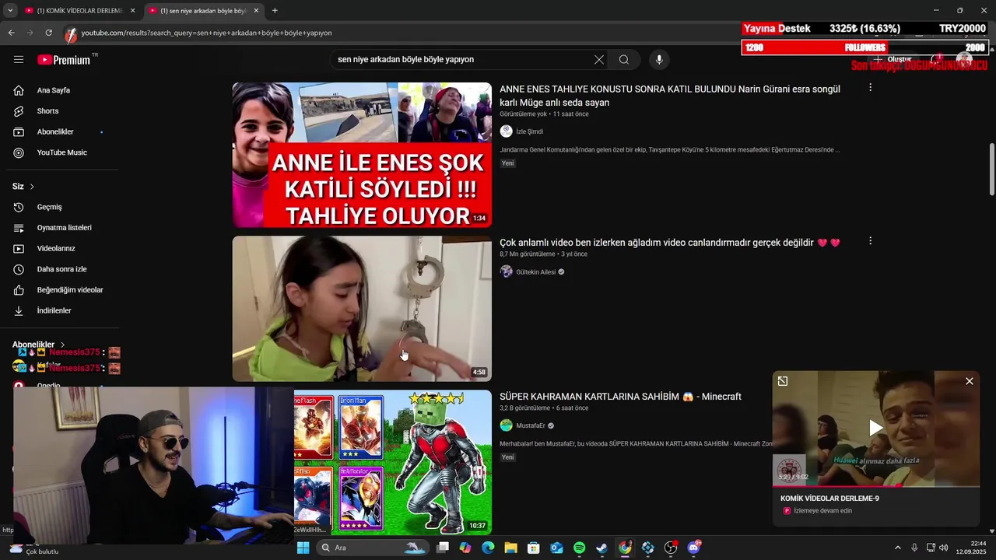
Task: Open Steam from the taskbar
Action: click(x=601, y=548)
